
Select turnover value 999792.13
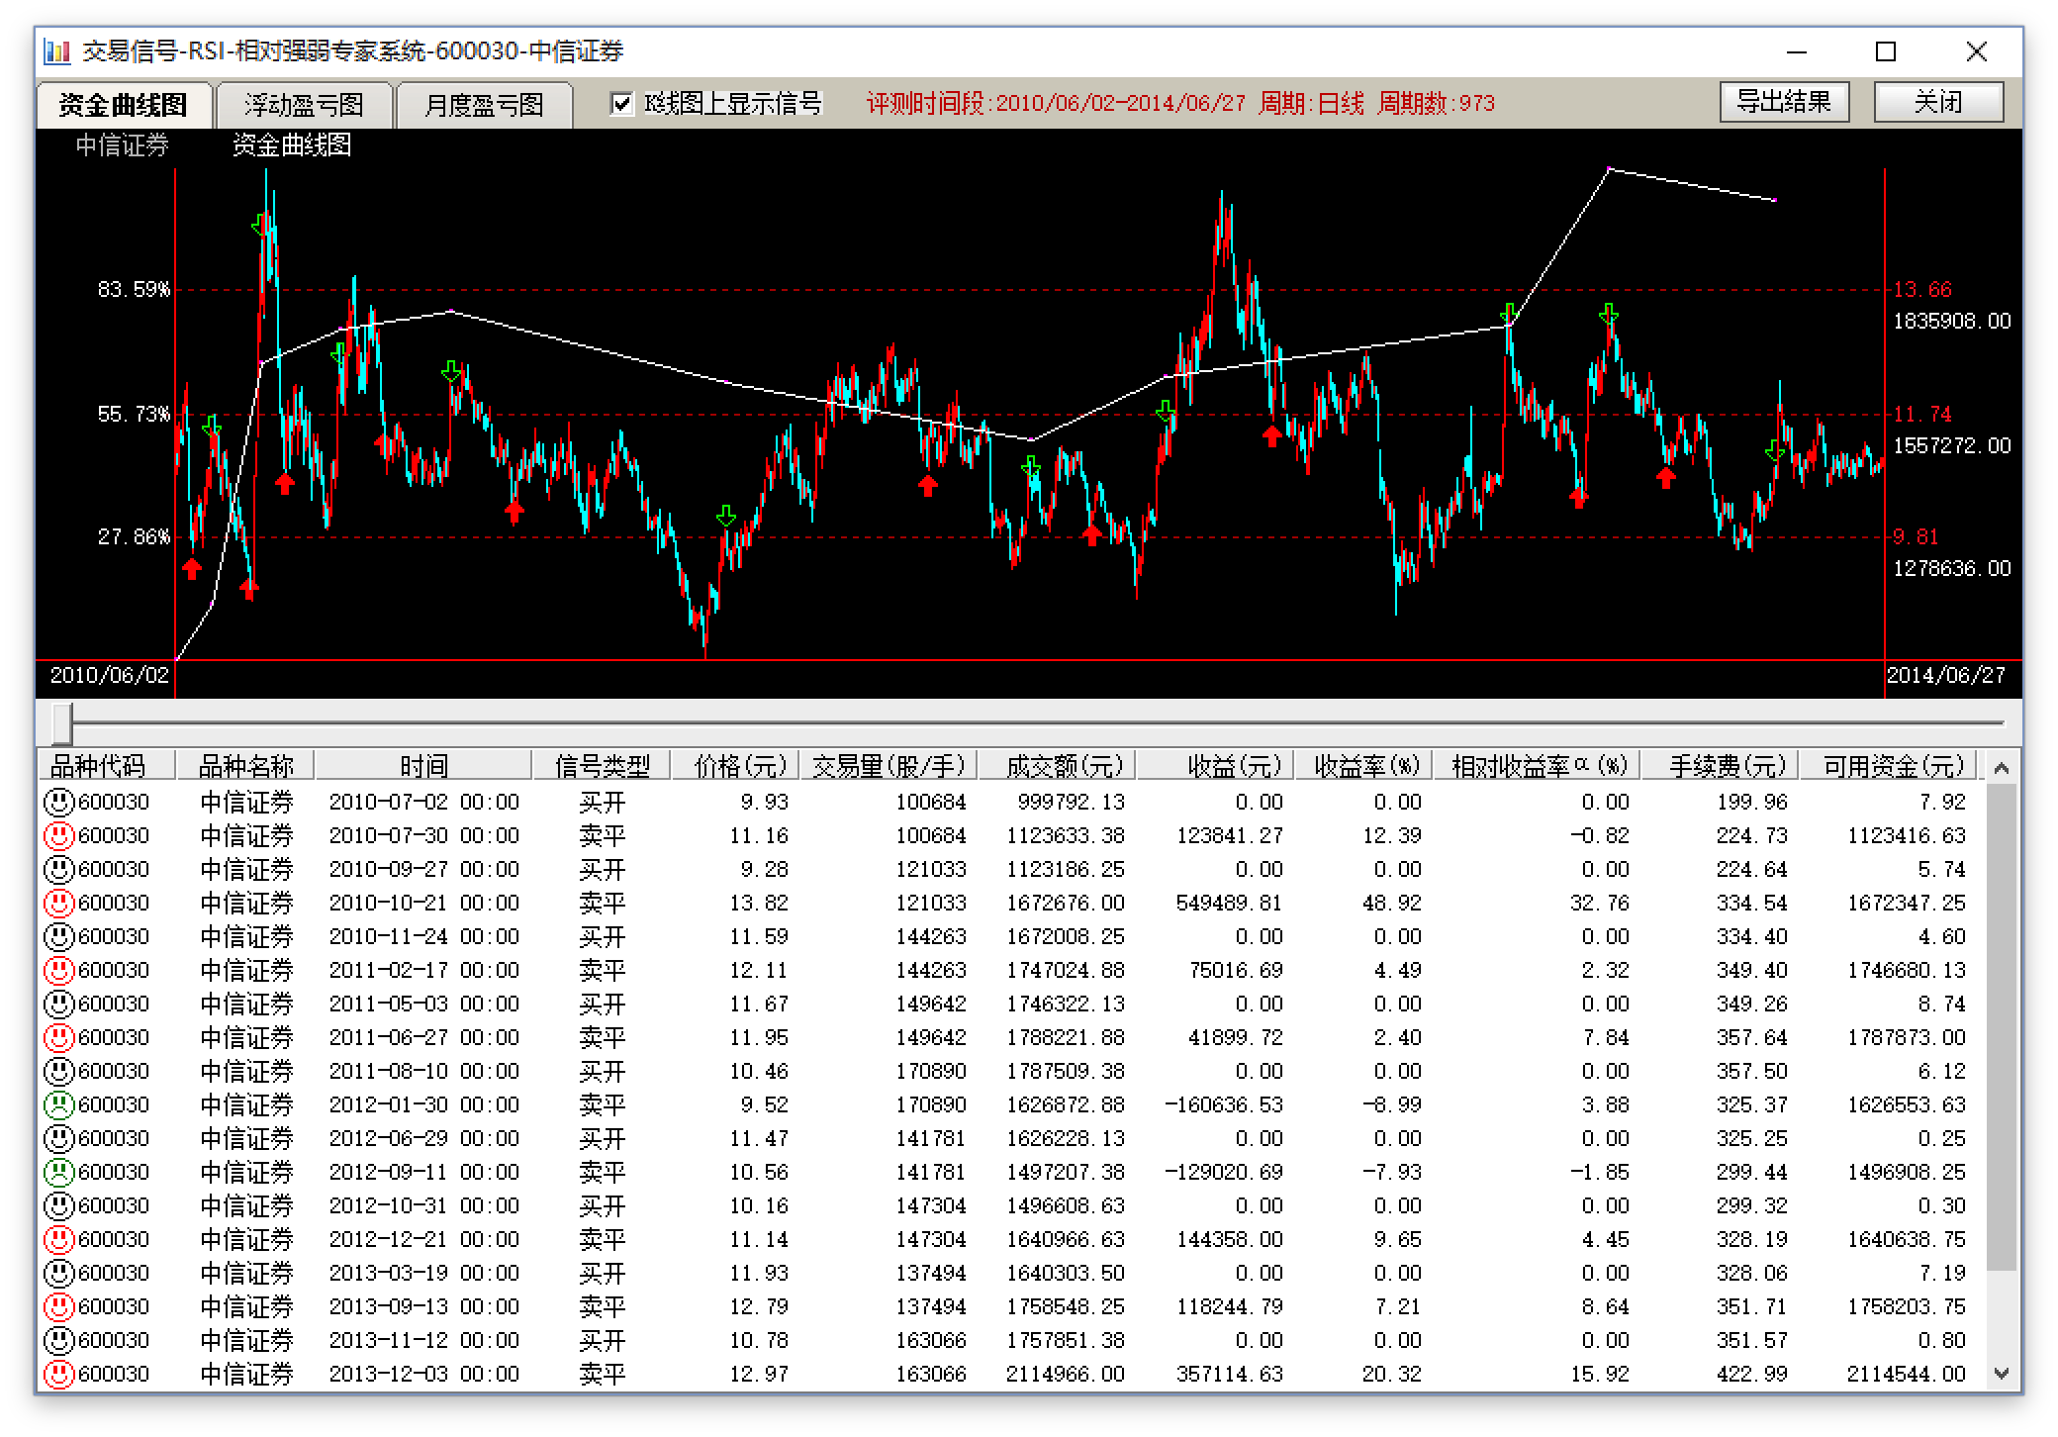tap(1071, 802)
